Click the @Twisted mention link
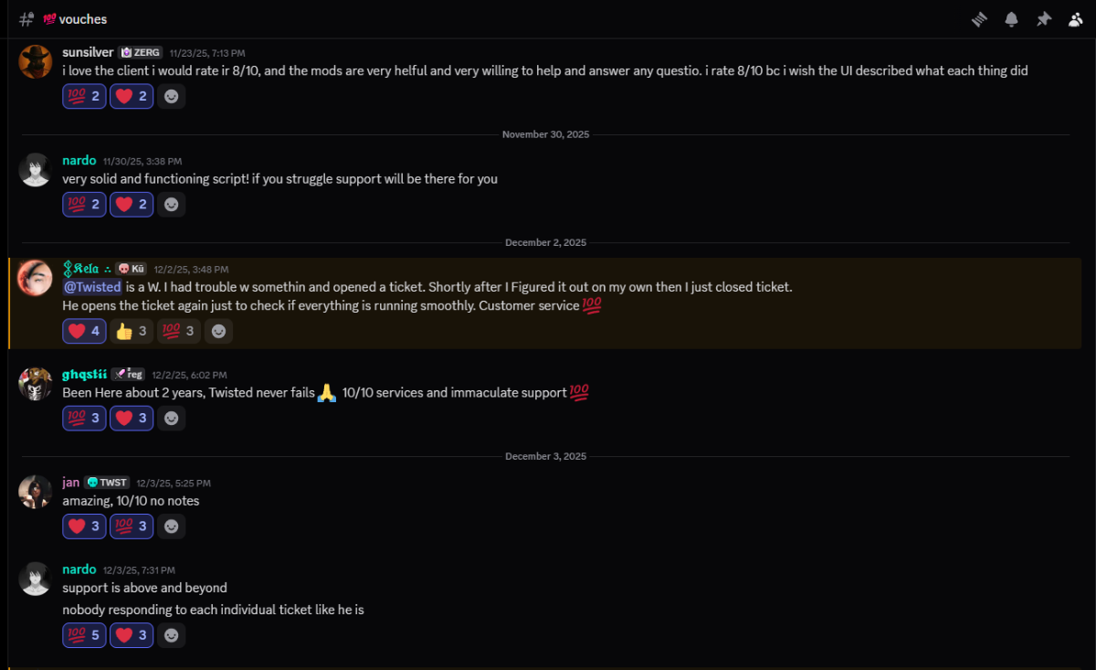This screenshot has height=670, width=1096. [91, 287]
